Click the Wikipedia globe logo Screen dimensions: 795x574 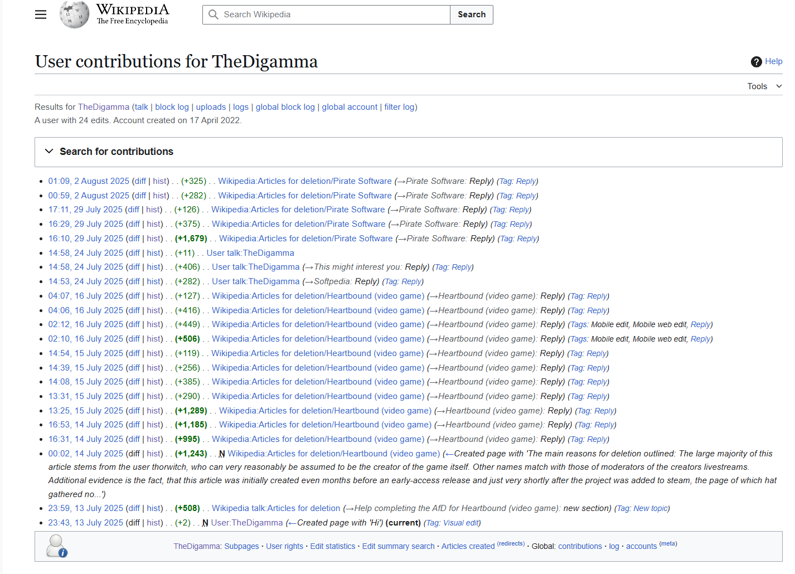[74, 14]
